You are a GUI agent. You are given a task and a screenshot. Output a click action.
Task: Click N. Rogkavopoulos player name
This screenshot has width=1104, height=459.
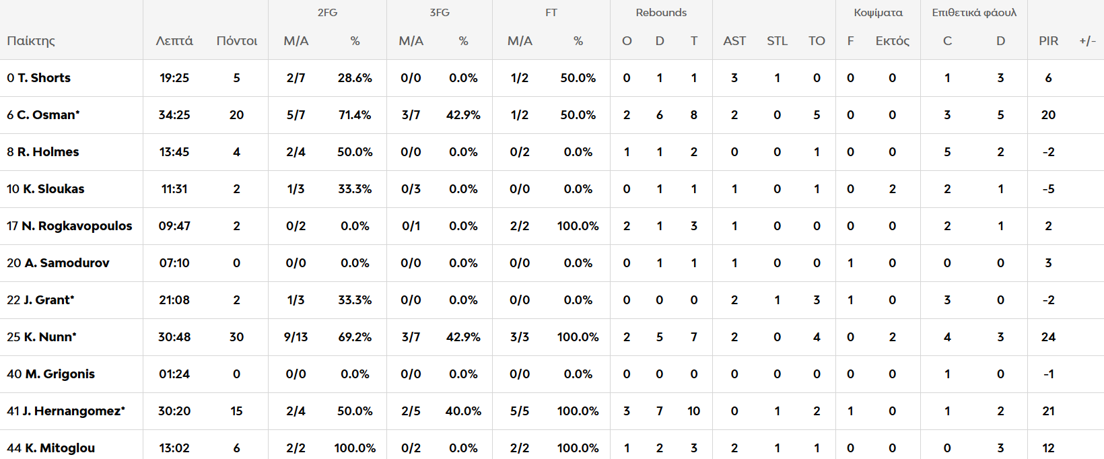[77, 226]
